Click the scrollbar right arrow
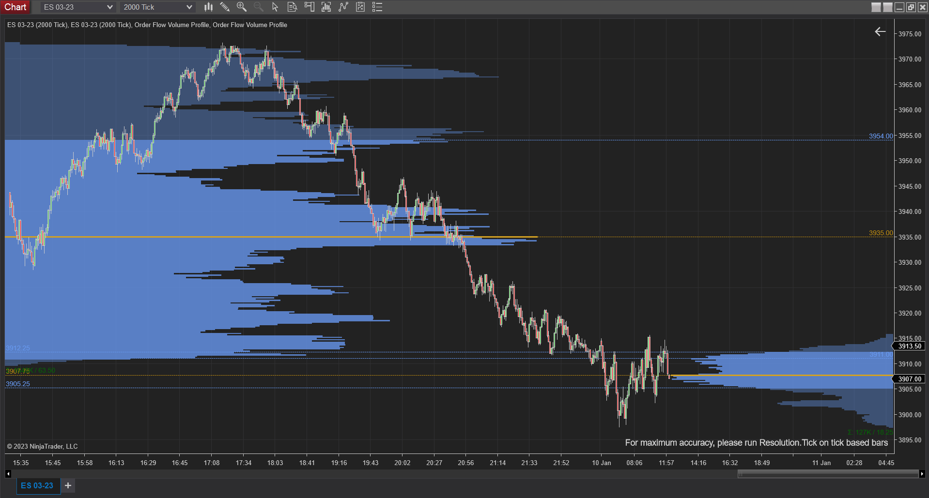 coord(922,474)
